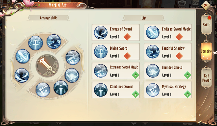This screenshot has width=217, height=126.
Task: Click Combined Sword slot in wheel
Action: click(61, 88)
